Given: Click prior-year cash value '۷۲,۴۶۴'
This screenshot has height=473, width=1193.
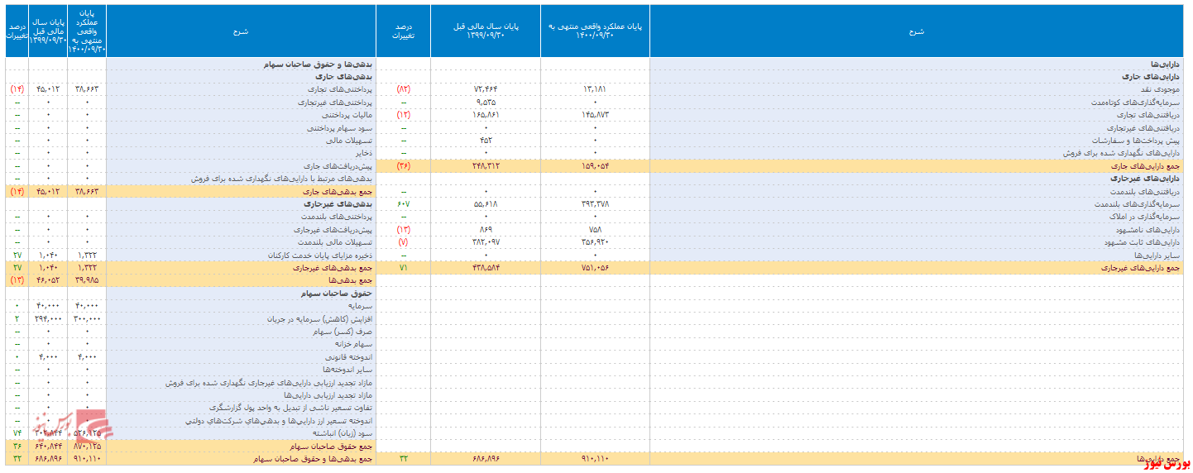Looking at the screenshot, I should (x=486, y=89).
